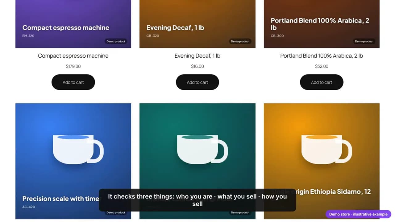The image size is (395, 222).
Task: Click the CB-320 product code
Action: click(x=153, y=36)
